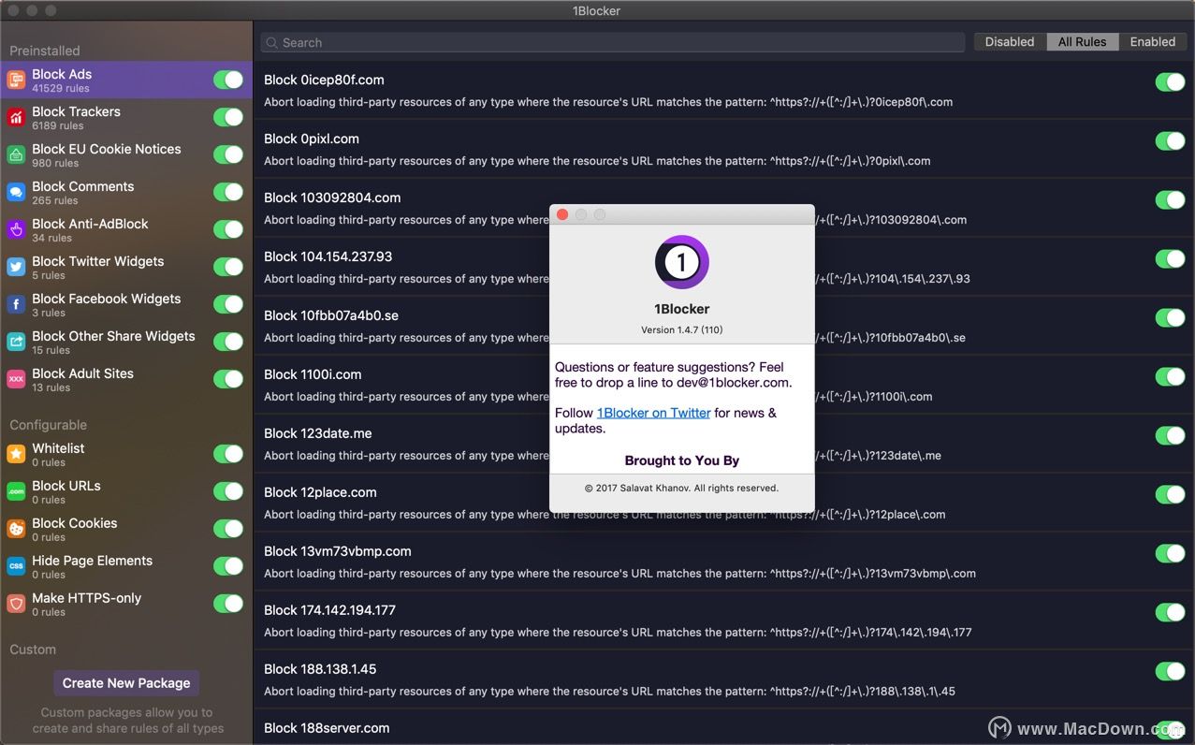Select the Block Other Share Widgets package
Screen dimensions: 1195x745
pyautogui.click(x=126, y=342)
